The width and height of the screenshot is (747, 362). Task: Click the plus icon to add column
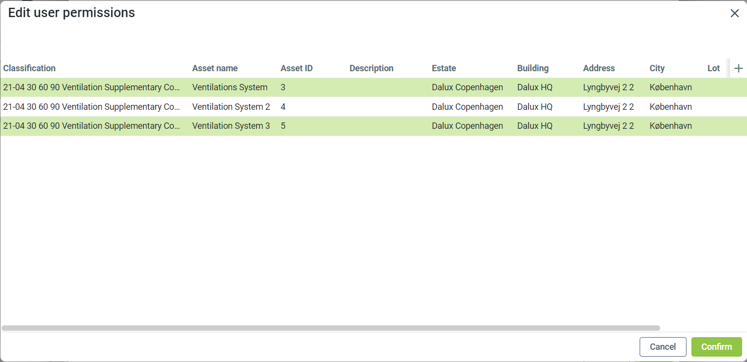coord(738,68)
